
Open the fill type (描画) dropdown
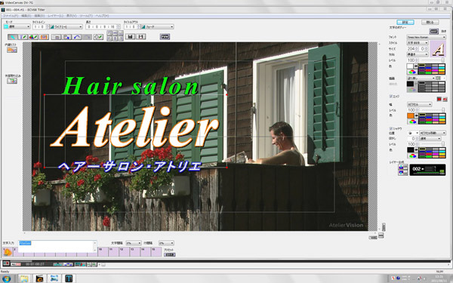pos(421,78)
